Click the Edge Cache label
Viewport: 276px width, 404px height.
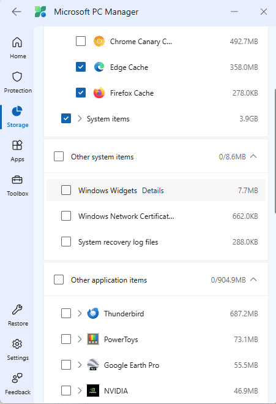129,67
